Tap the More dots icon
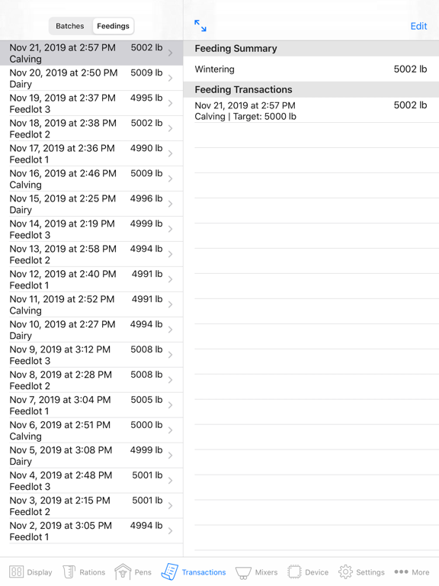The width and height of the screenshot is (439, 586). tap(401, 572)
